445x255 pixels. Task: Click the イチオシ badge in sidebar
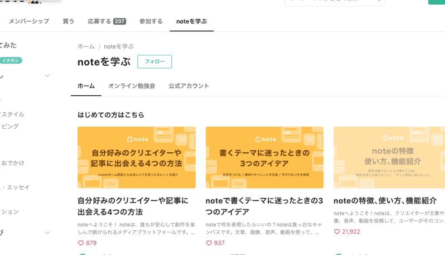point(10,60)
